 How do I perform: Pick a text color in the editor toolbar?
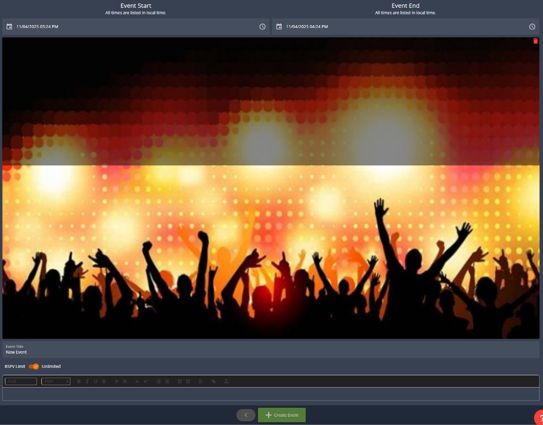click(x=117, y=381)
